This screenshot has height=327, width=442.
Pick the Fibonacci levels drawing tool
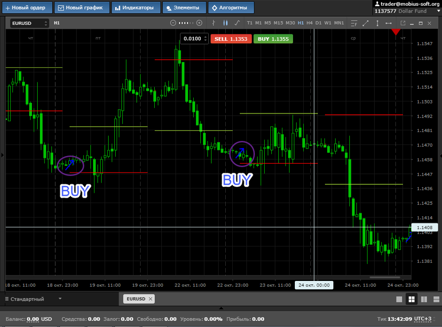tap(354, 23)
